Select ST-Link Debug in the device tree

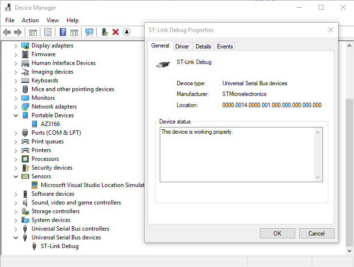[60, 246]
